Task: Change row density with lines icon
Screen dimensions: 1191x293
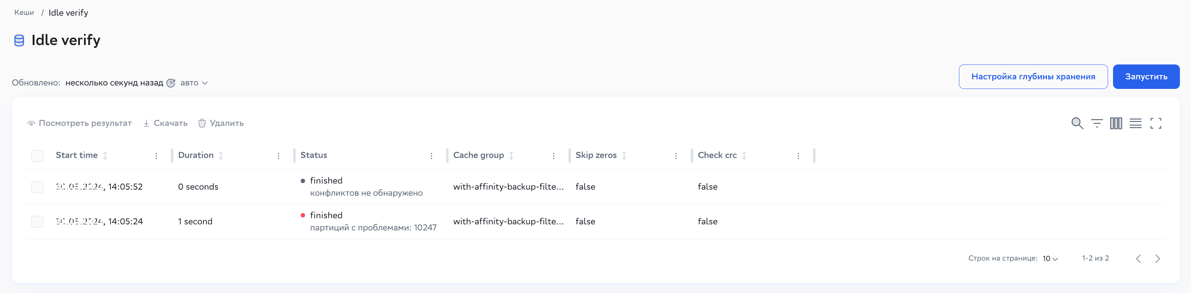Action: click(x=1136, y=123)
